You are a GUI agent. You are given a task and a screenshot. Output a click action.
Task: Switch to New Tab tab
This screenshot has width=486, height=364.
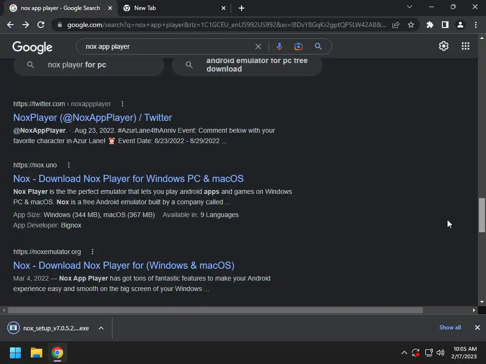(174, 8)
